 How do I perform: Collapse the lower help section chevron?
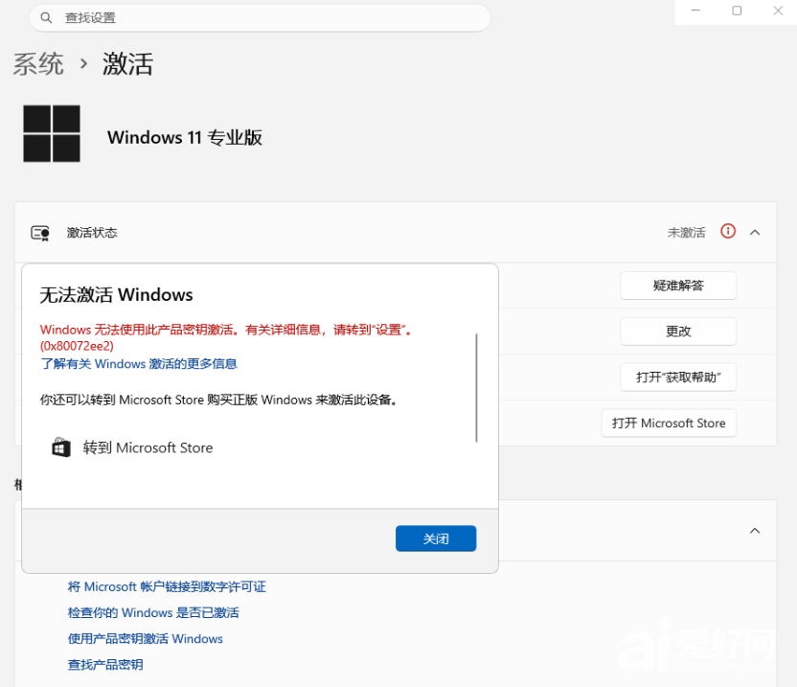755,531
